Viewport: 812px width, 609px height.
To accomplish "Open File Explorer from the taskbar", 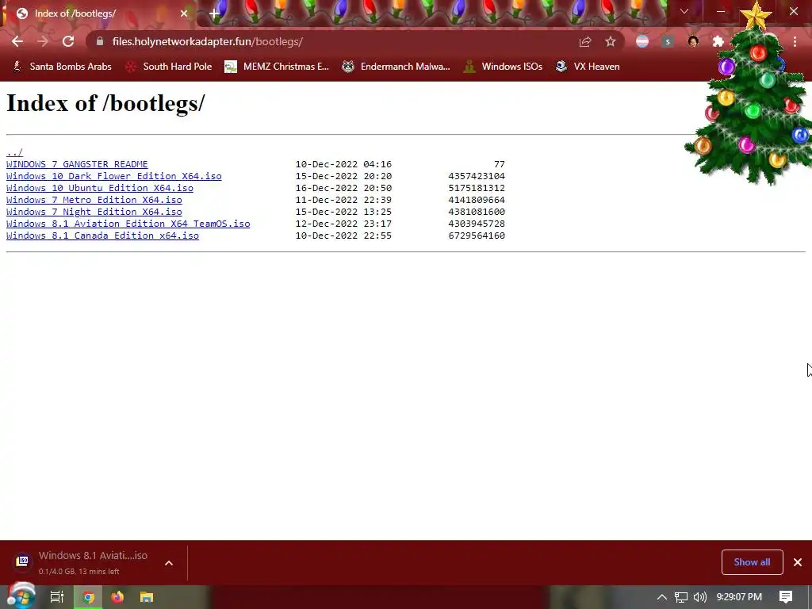I will 147,597.
